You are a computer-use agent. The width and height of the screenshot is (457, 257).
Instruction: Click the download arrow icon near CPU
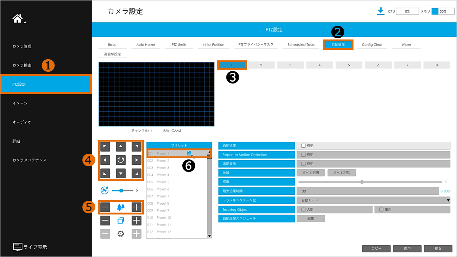click(380, 11)
